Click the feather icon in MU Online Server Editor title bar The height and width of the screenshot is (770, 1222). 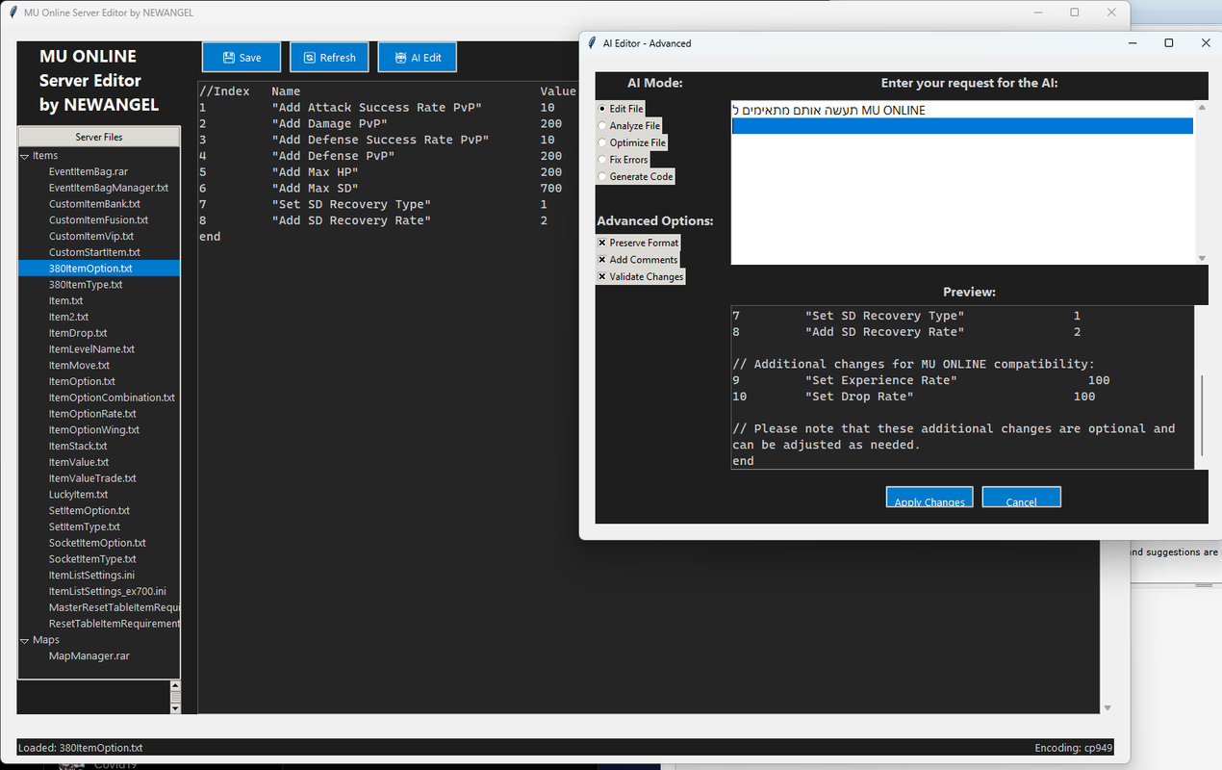[x=13, y=13]
